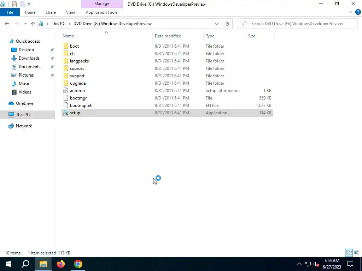Image resolution: width=362 pixels, height=271 pixels.
Task: Select the bootmgr file icon
Action: tap(66, 98)
